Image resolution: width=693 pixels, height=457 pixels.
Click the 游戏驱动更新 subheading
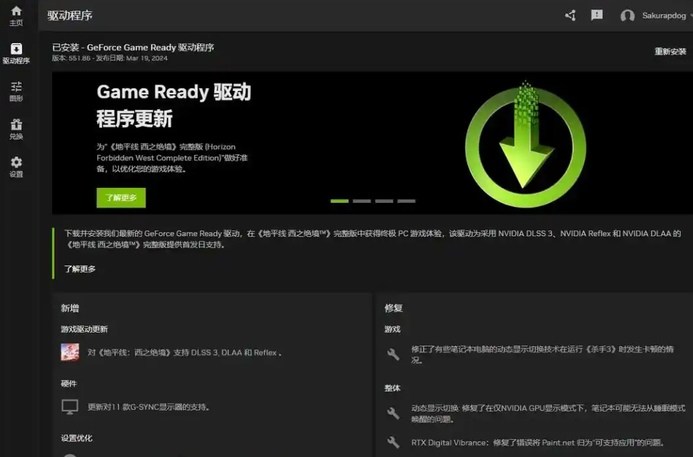[84, 329]
